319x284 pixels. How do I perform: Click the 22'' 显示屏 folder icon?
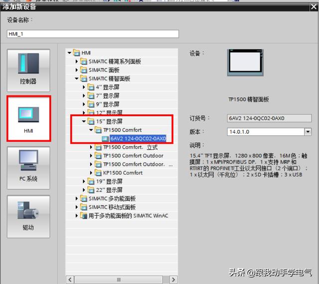[x=91, y=190]
